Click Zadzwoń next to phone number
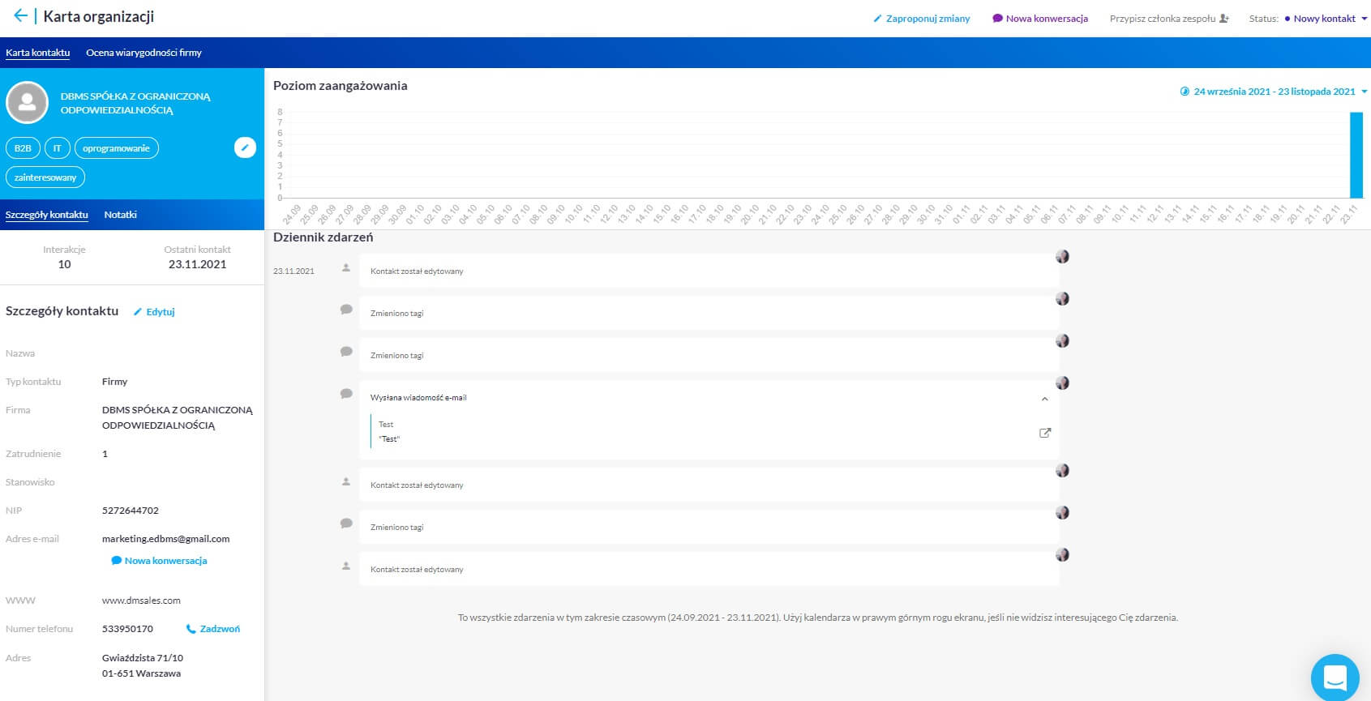 [213, 629]
